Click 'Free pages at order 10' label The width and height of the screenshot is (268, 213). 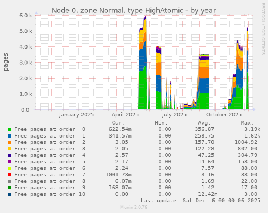pos(50,194)
